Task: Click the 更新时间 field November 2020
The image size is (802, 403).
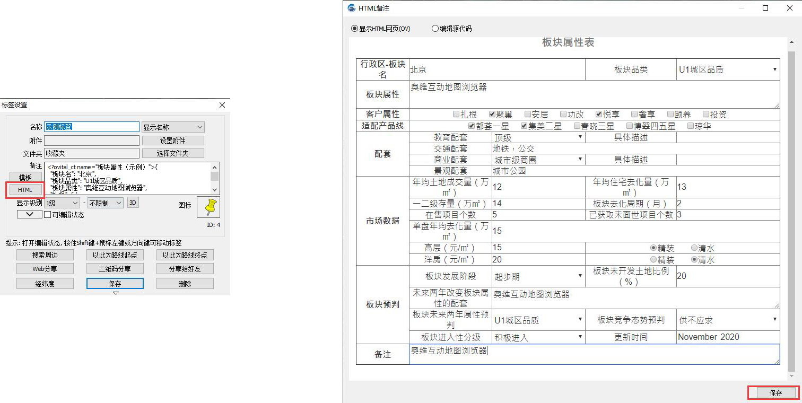Action: (x=728, y=337)
